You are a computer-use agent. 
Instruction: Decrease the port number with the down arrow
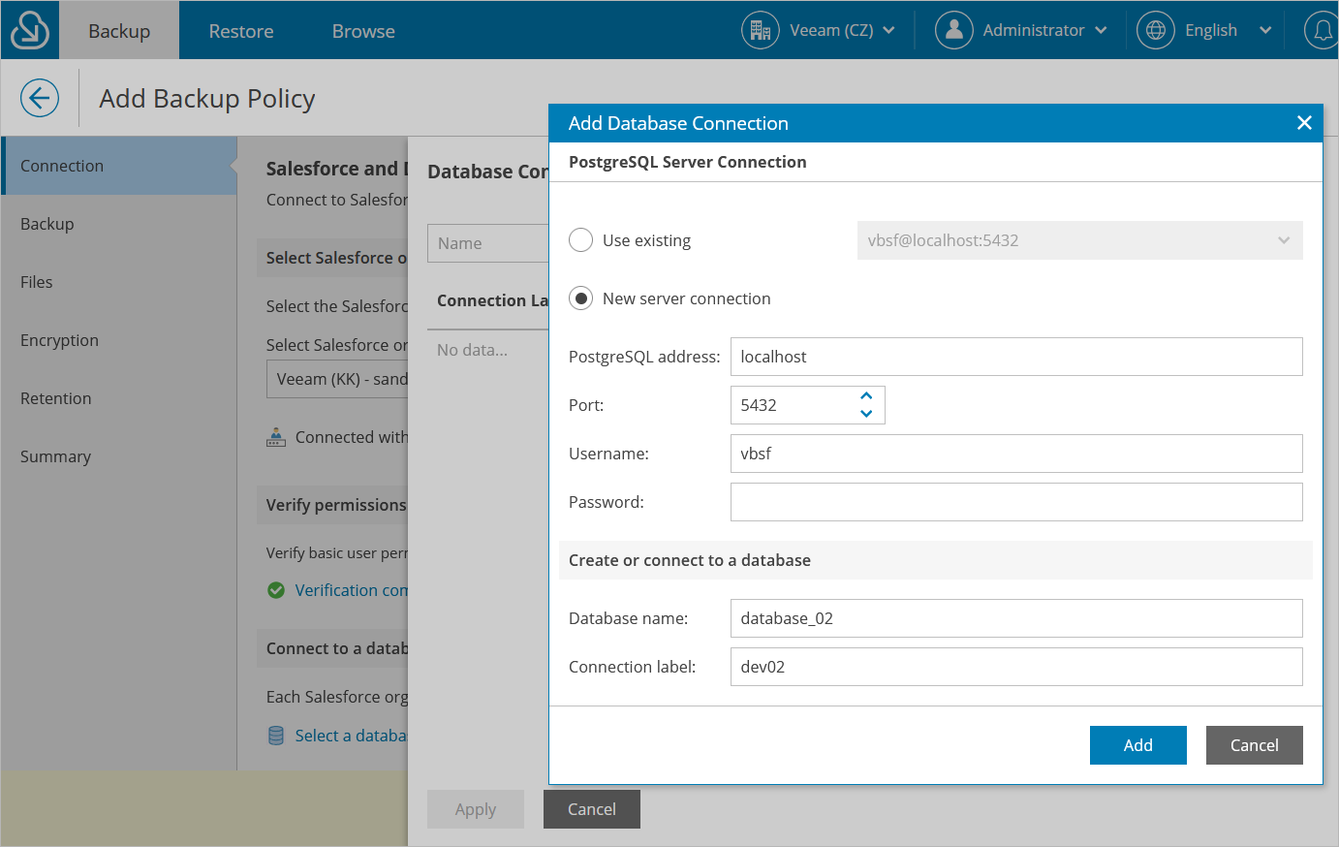tap(866, 414)
